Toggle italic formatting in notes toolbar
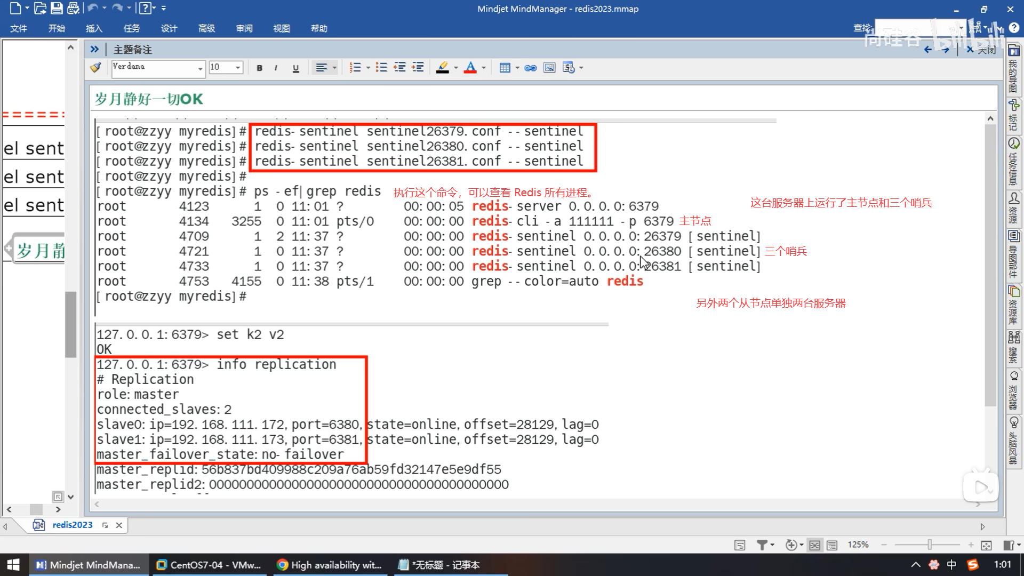1024x576 pixels. [x=276, y=68]
